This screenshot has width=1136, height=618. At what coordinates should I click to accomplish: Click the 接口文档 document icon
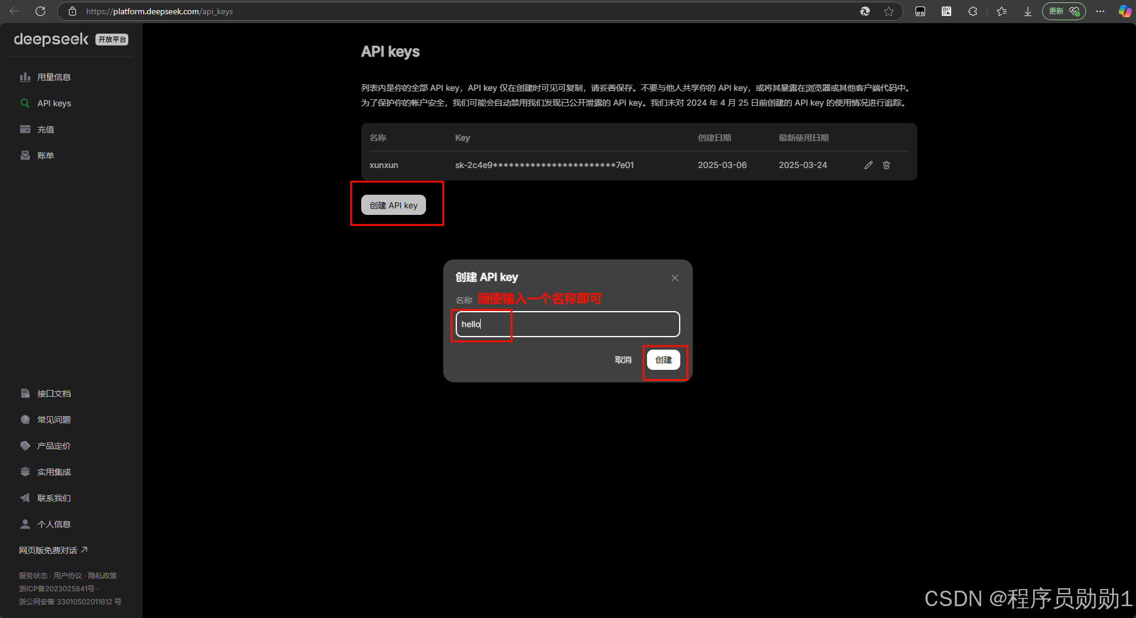25,394
